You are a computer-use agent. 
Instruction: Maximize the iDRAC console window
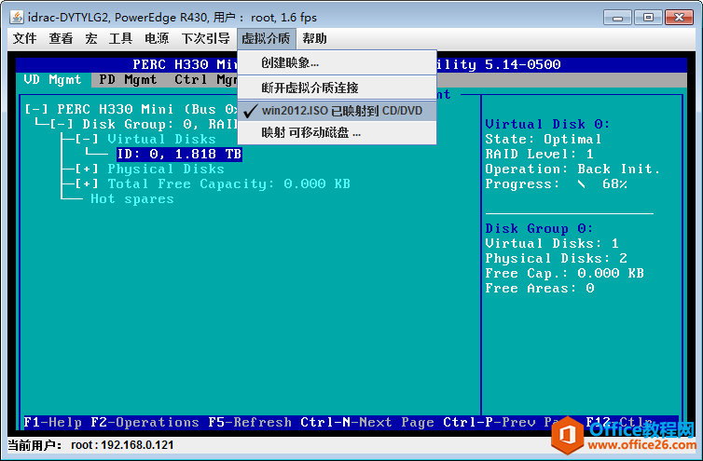pos(648,18)
